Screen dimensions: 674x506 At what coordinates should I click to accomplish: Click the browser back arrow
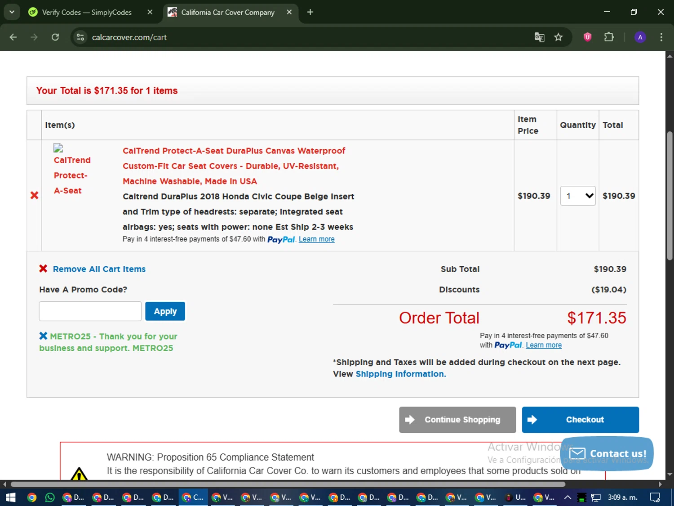click(x=13, y=37)
